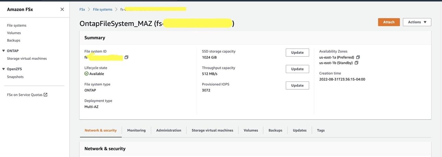Collapse the OpenZFS sidebar section

pos(4,69)
